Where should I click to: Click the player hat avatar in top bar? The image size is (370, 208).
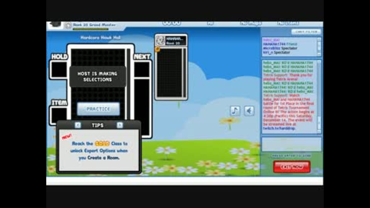point(55,25)
